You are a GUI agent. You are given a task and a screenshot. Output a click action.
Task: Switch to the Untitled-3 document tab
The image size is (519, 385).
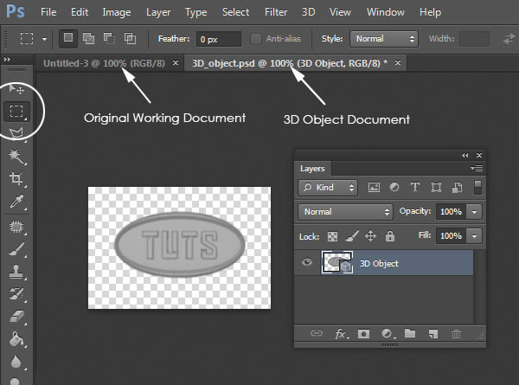pos(104,63)
